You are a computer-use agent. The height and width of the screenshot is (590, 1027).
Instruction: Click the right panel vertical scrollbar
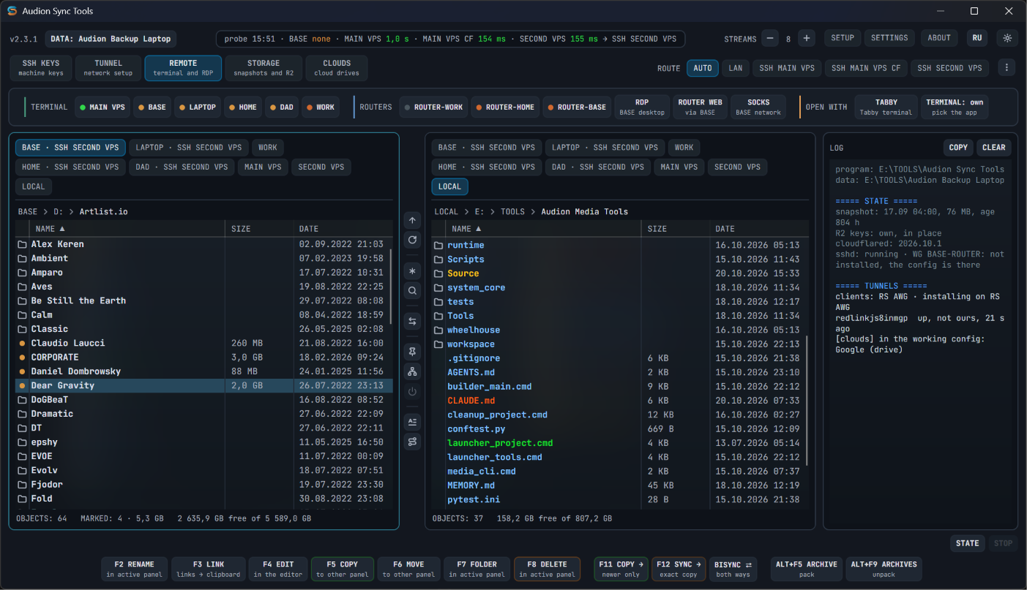(807, 401)
